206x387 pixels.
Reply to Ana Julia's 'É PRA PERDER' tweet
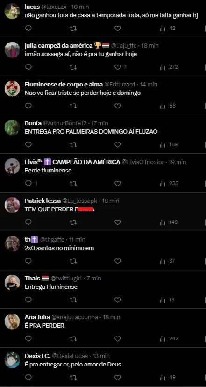point(28,338)
